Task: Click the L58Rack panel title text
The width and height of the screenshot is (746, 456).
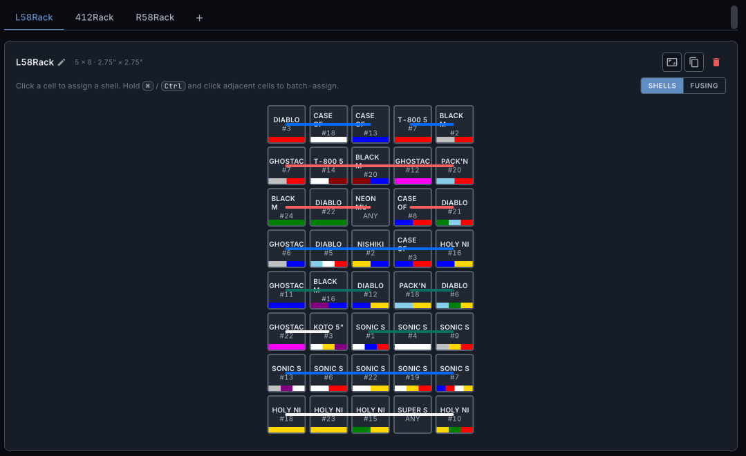Action: tap(35, 62)
